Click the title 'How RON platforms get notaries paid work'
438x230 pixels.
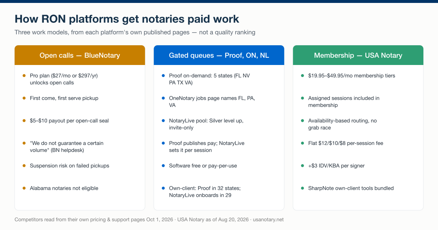coord(127,19)
